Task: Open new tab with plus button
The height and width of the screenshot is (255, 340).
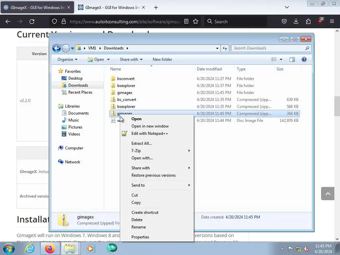Action: pos(156,8)
